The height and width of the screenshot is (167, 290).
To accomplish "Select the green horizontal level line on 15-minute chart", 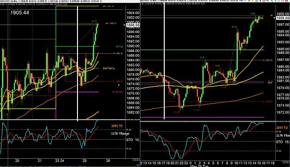I will (x=202, y=50).
